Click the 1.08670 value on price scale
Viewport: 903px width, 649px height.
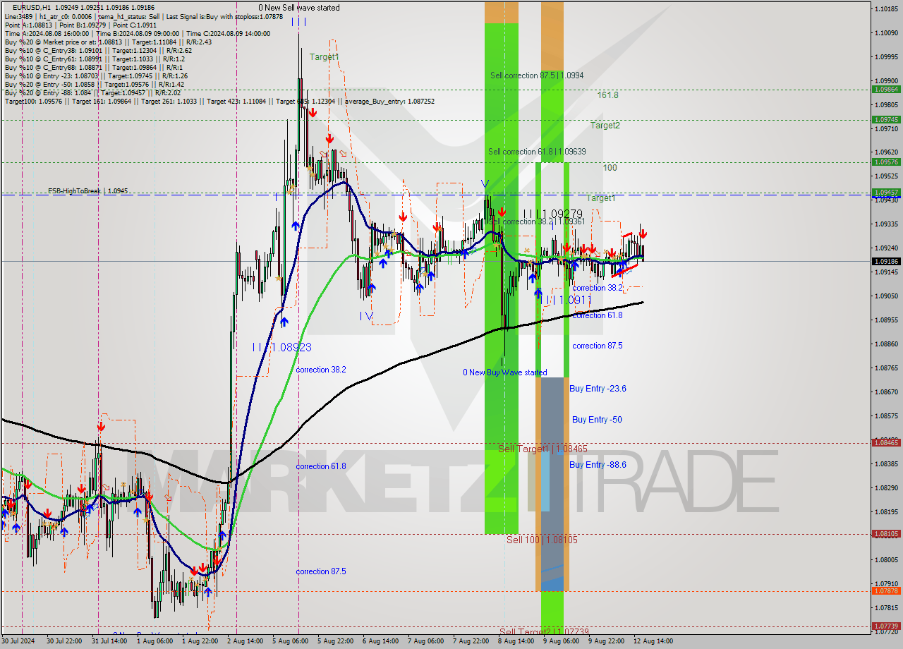tap(887, 392)
